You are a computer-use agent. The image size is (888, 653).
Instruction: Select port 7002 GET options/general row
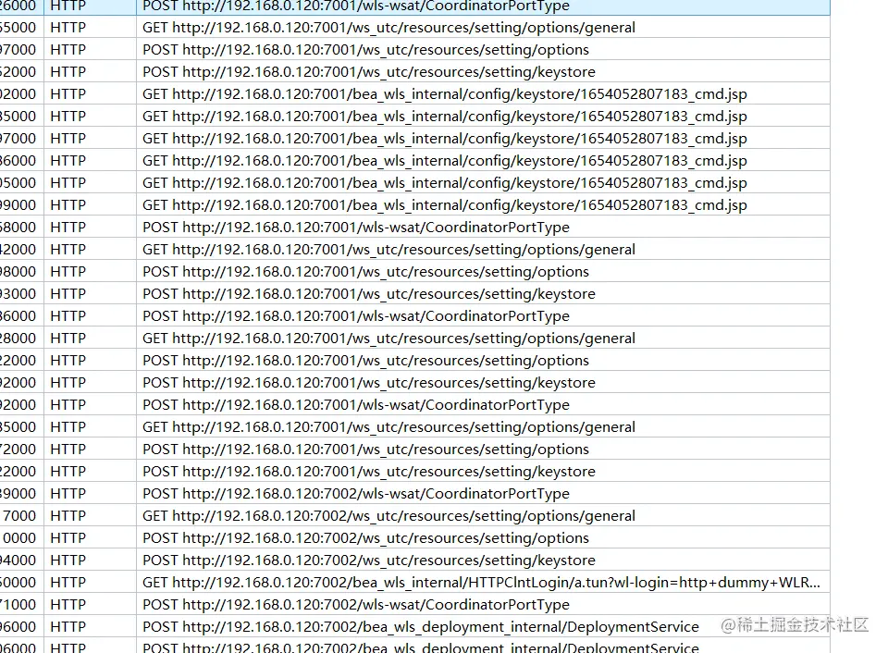coord(414,516)
